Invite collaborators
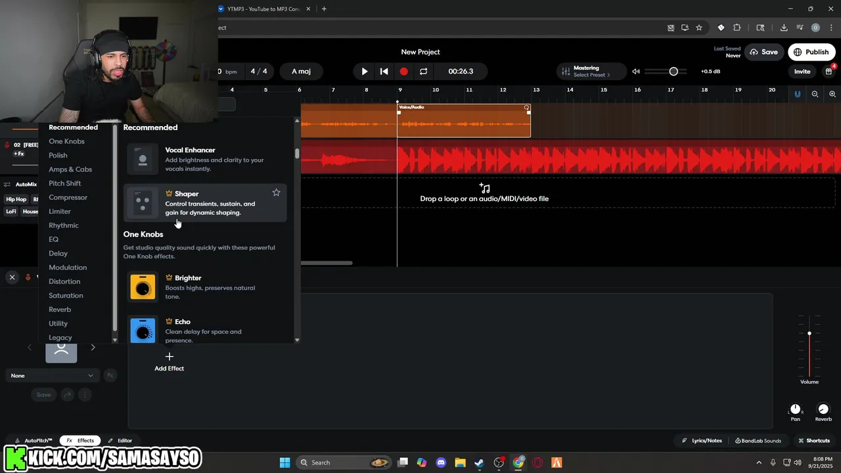The image size is (841, 473). pyautogui.click(x=802, y=72)
